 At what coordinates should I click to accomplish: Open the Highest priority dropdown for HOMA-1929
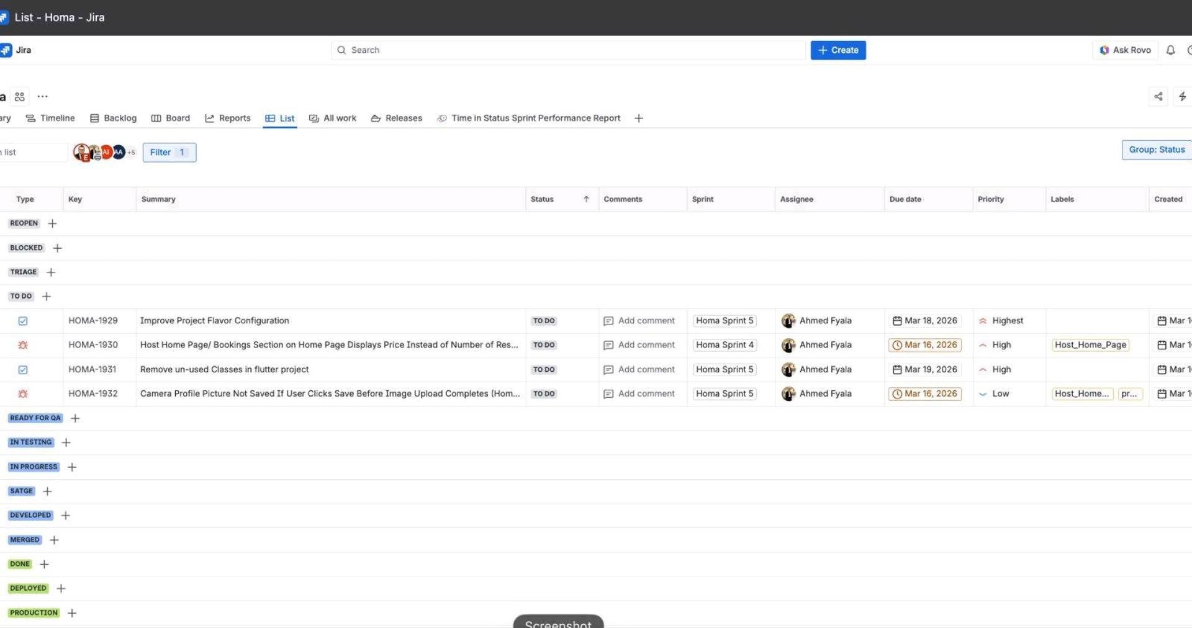pos(1001,321)
